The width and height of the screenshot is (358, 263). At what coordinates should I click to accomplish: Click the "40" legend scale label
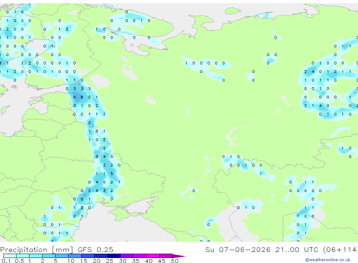[149, 261]
